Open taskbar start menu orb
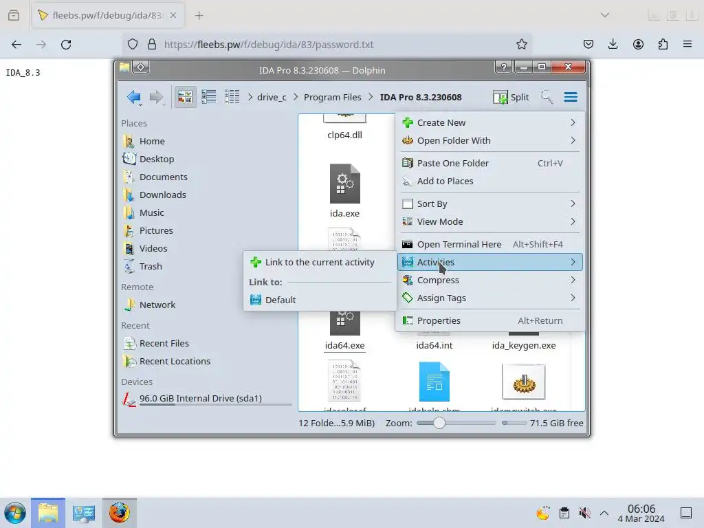 point(15,513)
